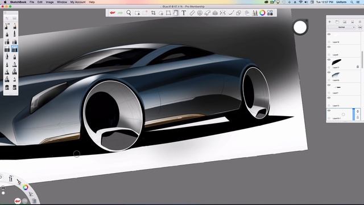Enable Steady Stroke curved line tool
364x205 pixels.
231,13
